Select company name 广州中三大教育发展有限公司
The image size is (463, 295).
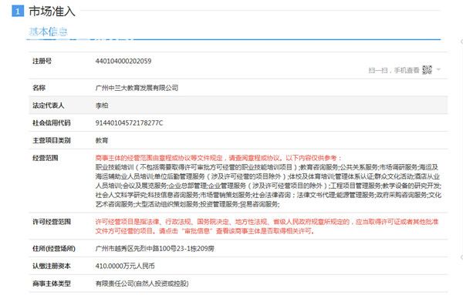tap(137, 88)
